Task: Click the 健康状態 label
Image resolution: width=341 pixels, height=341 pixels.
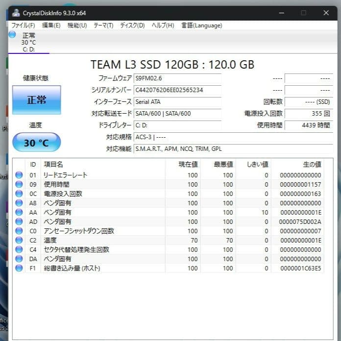Action: click(x=36, y=78)
